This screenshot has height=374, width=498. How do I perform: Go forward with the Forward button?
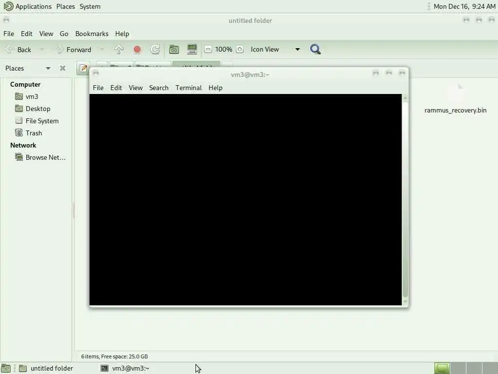(x=73, y=50)
